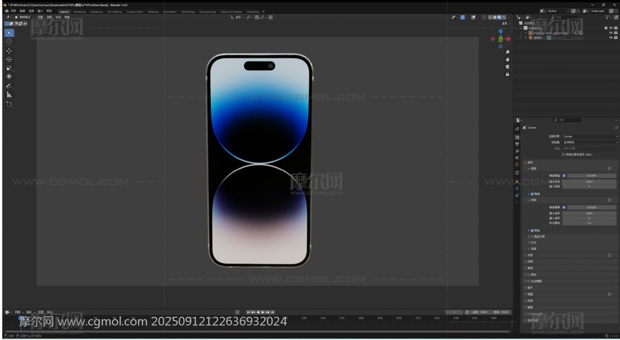Jump to the timeline start frame
Image resolution: width=620 pixels, height=340 pixels.
coord(248,312)
